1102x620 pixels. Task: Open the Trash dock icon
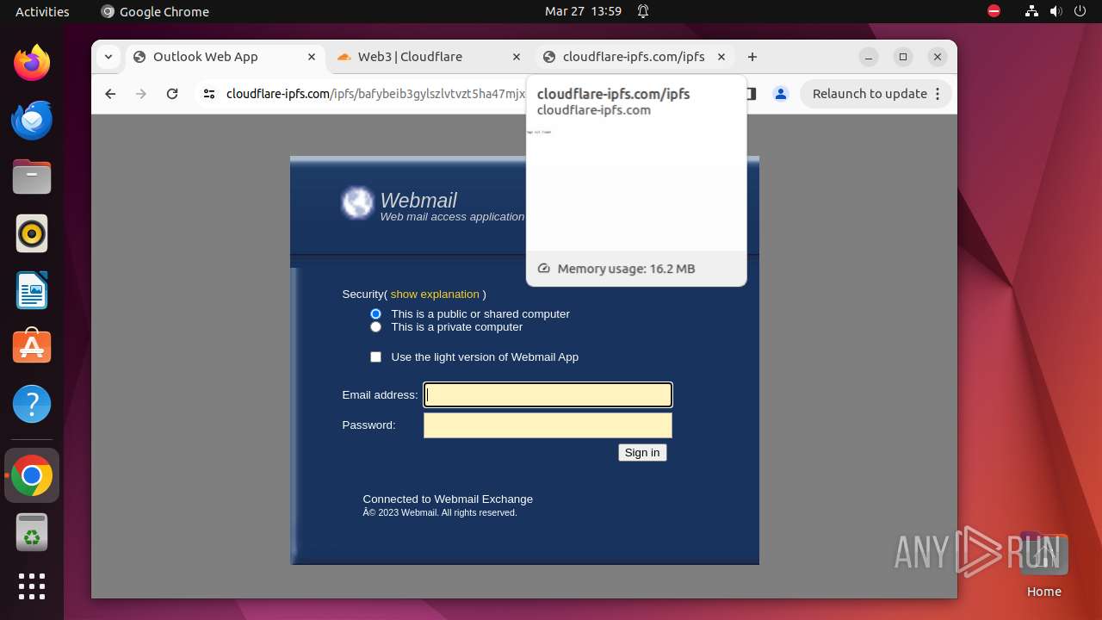pos(32,532)
